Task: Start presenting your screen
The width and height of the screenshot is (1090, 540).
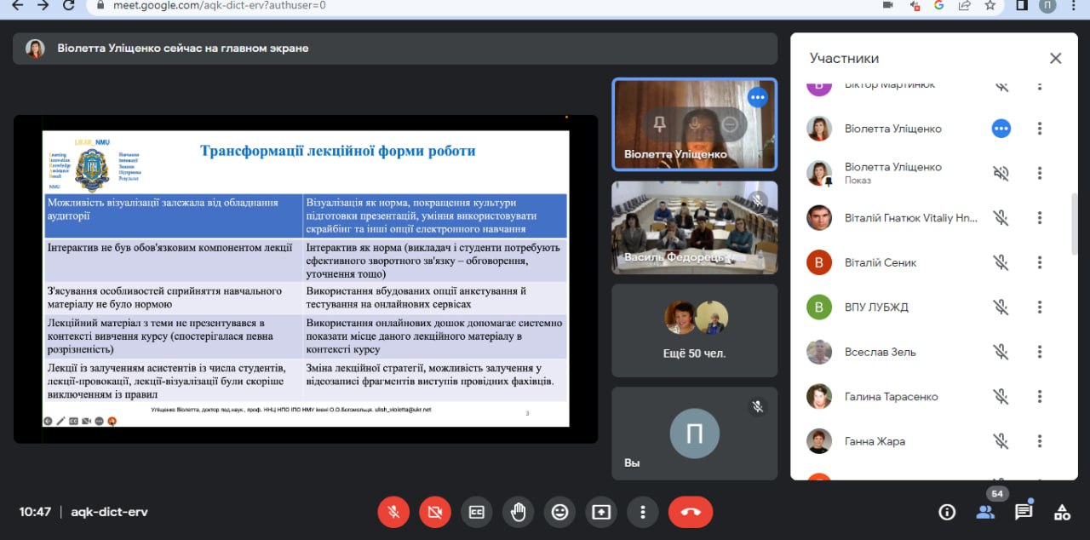Action: coord(601,512)
